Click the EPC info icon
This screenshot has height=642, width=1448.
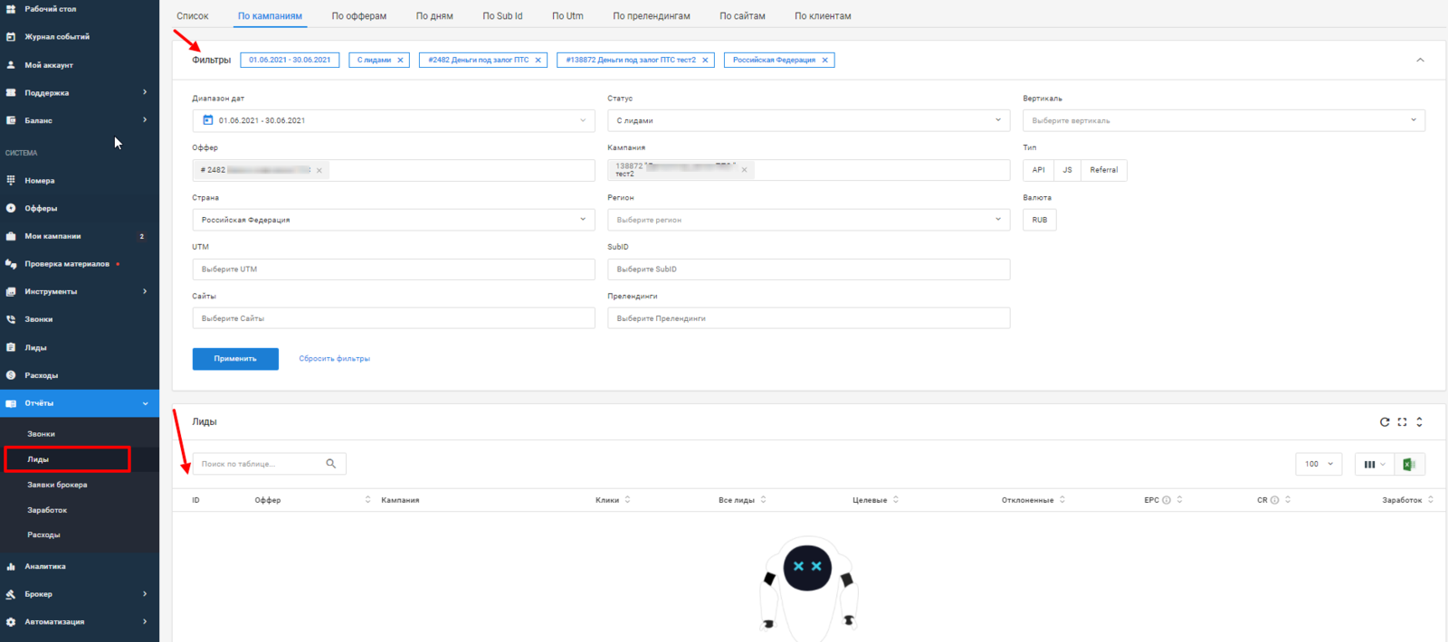click(x=1167, y=500)
